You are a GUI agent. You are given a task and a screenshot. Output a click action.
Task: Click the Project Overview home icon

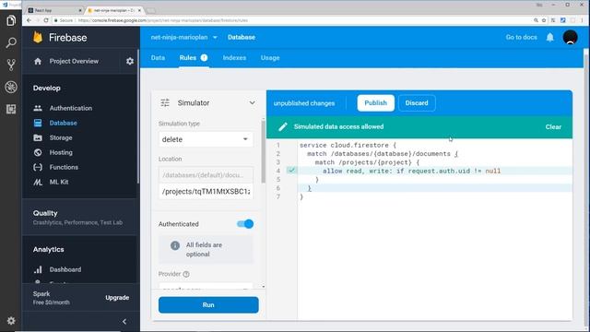(x=38, y=61)
